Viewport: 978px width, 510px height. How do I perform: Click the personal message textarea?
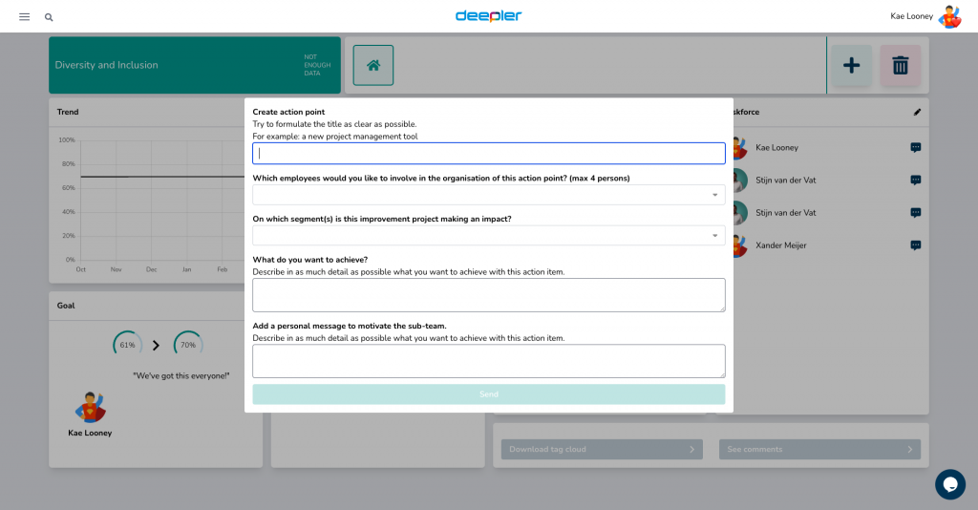(x=488, y=361)
